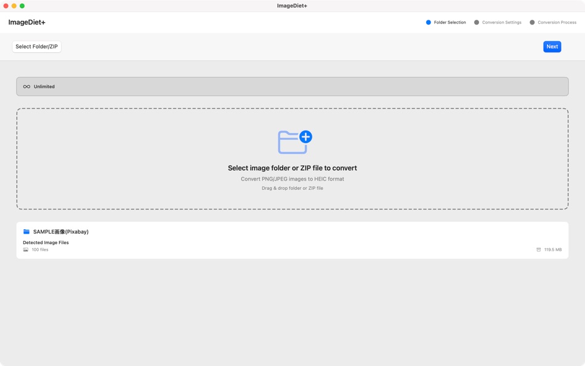The image size is (585, 366).
Task: Click the SAMPLE画像(Pixabay) folder name
Action: pyautogui.click(x=60, y=231)
